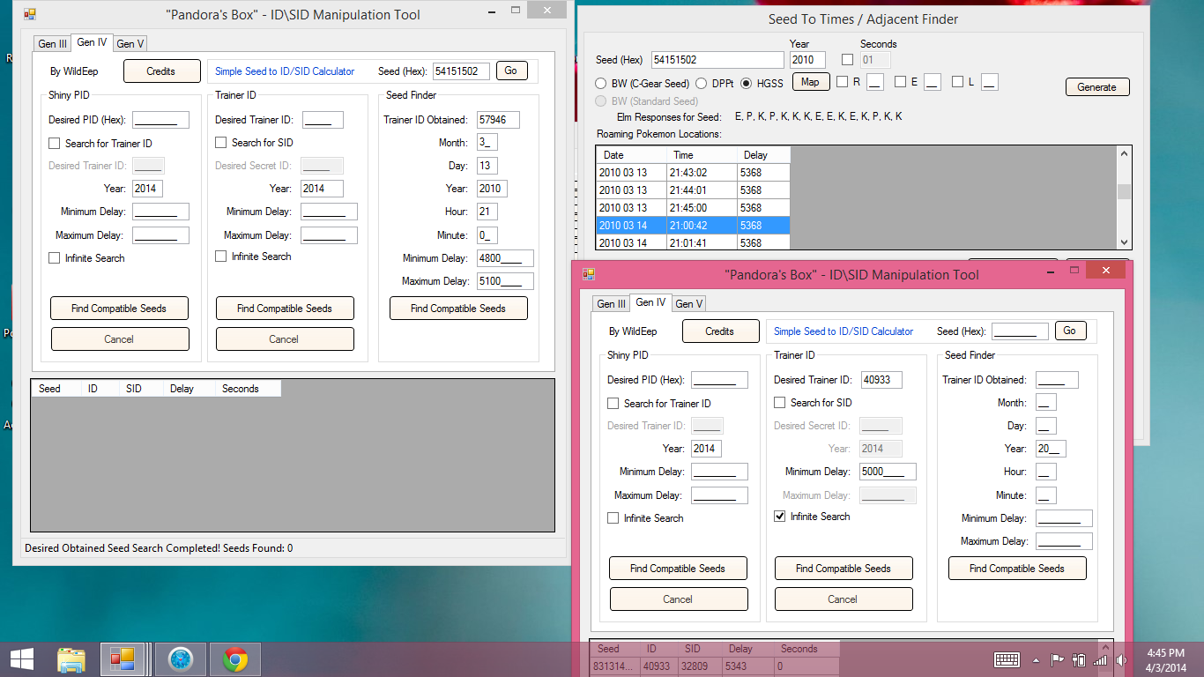Viewport: 1204px width, 677px height.
Task: Click Seed Finder Maximum Delay field showing 5100
Action: click(x=505, y=281)
